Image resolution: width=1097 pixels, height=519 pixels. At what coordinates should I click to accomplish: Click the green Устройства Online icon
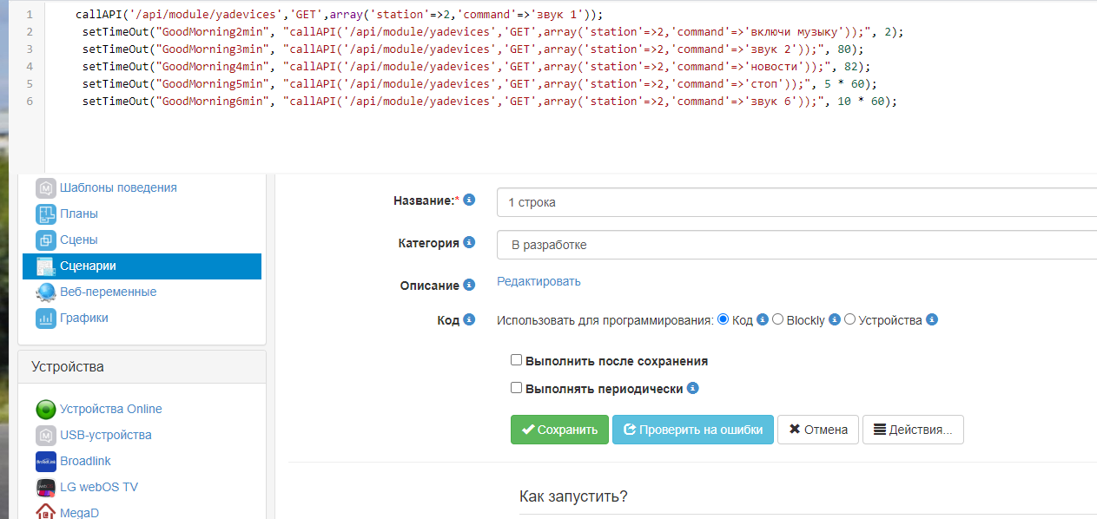click(x=46, y=410)
